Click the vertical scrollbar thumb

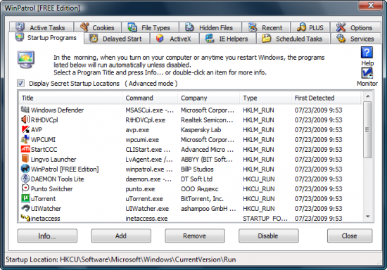(368, 129)
